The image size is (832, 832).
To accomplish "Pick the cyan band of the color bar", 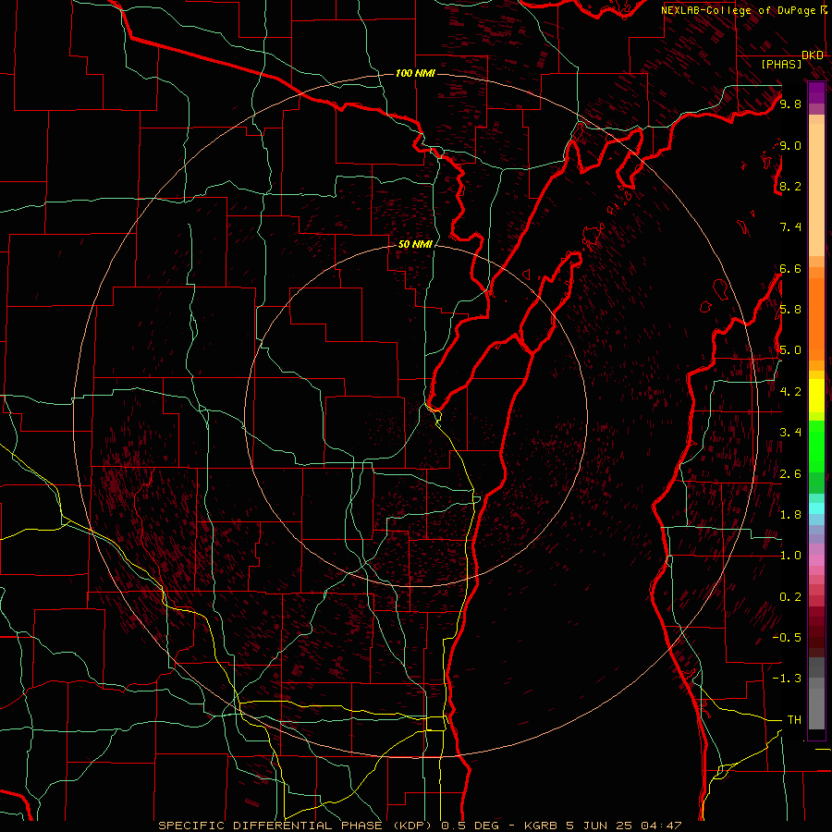I will [816, 508].
